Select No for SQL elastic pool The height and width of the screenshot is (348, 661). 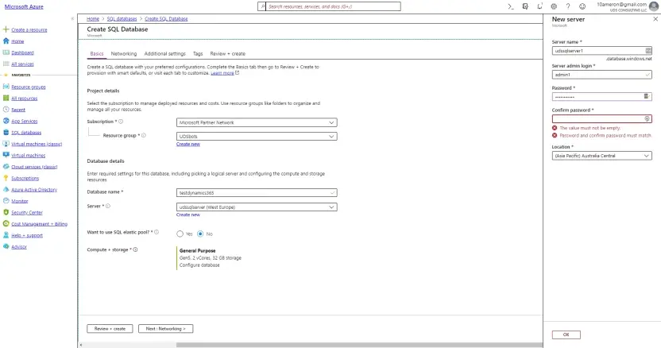[x=200, y=234]
